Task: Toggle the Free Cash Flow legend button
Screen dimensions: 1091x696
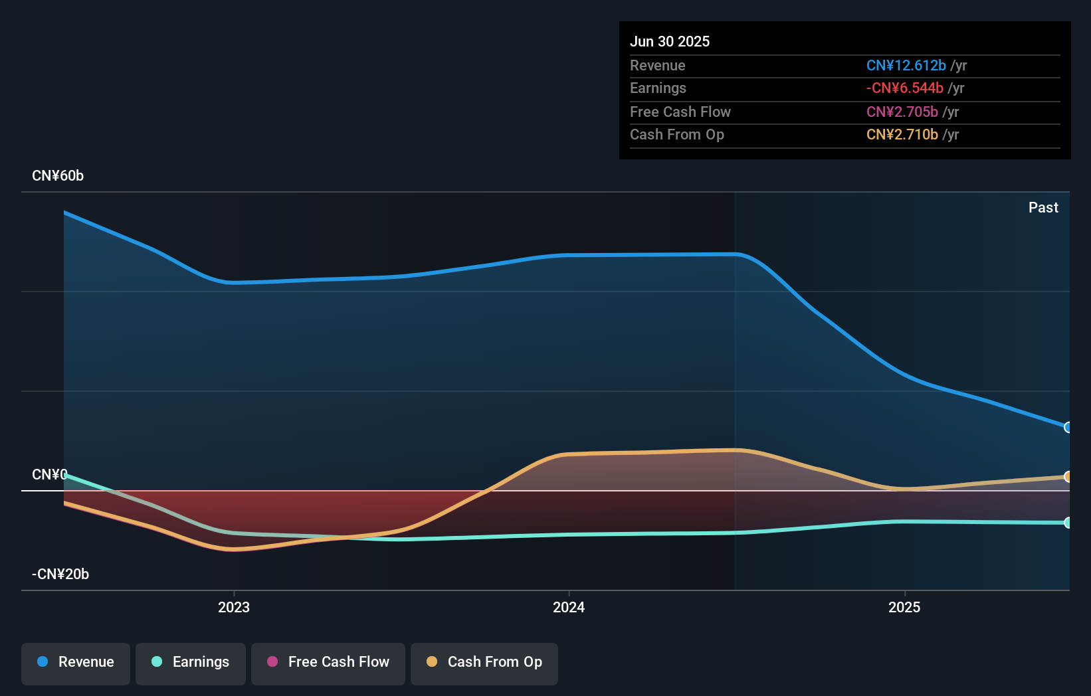Action: click(328, 663)
